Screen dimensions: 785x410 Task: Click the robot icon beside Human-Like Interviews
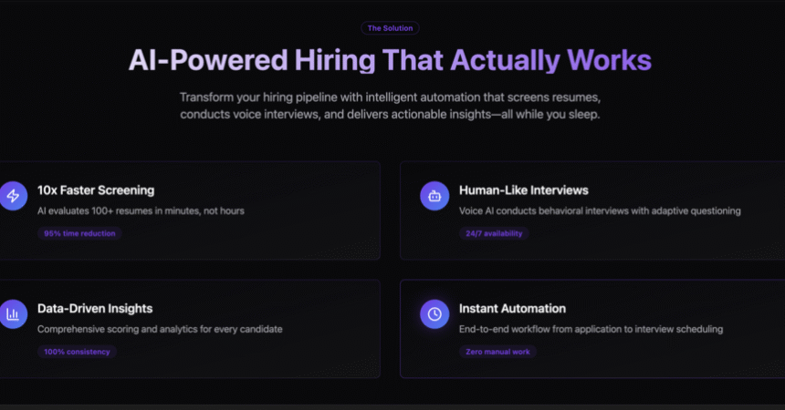click(434, 196)
